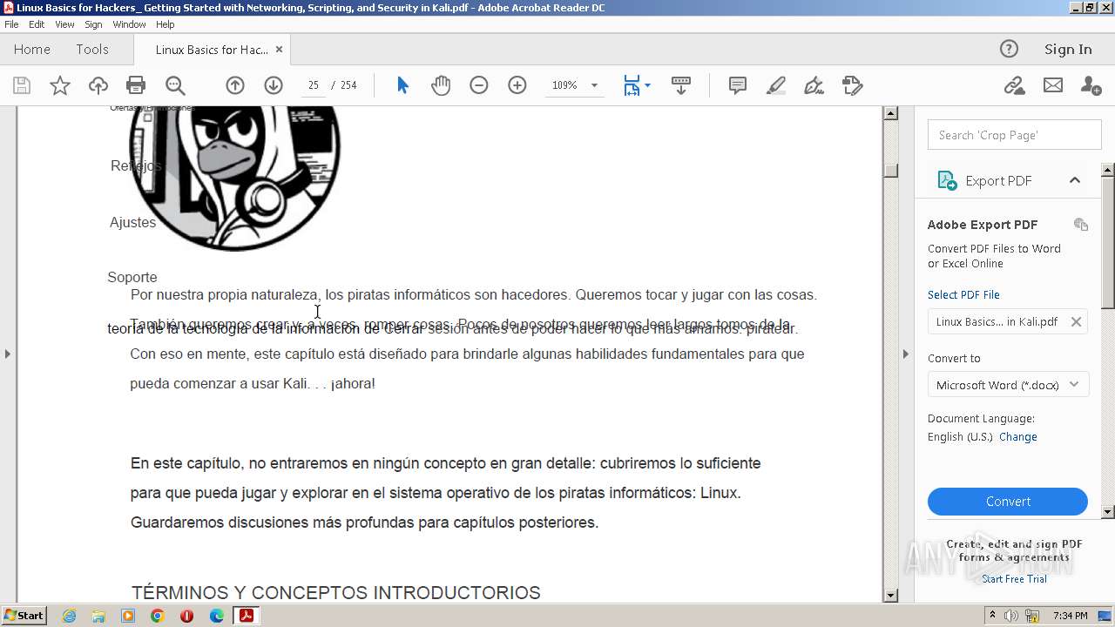Collapse the Export PDF section chevron
Viewport: 1115px width, 627px height.
1074,180
